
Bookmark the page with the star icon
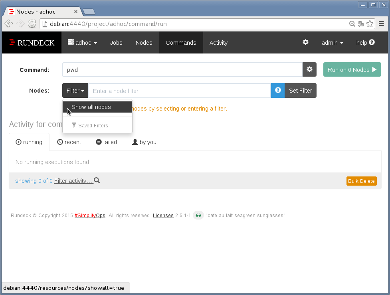click(370, 24)
